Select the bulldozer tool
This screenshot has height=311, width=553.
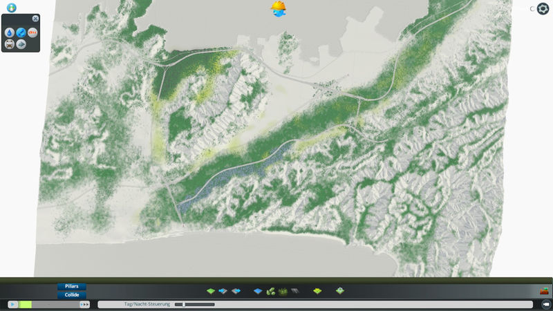545,291
